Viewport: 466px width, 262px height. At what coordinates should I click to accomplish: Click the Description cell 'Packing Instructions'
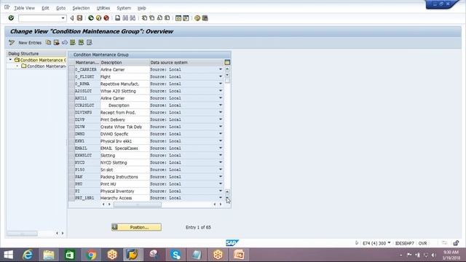tap(125, 177)
